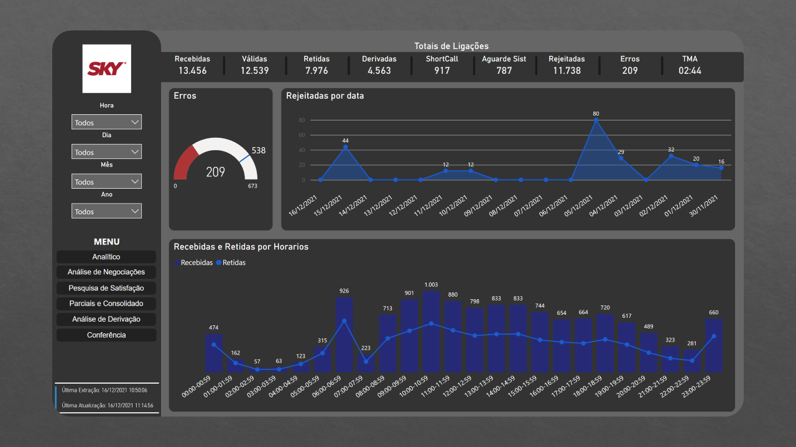Select the Conferência menu button
This screenshot has width=796, height=447.
pos(106,335)
